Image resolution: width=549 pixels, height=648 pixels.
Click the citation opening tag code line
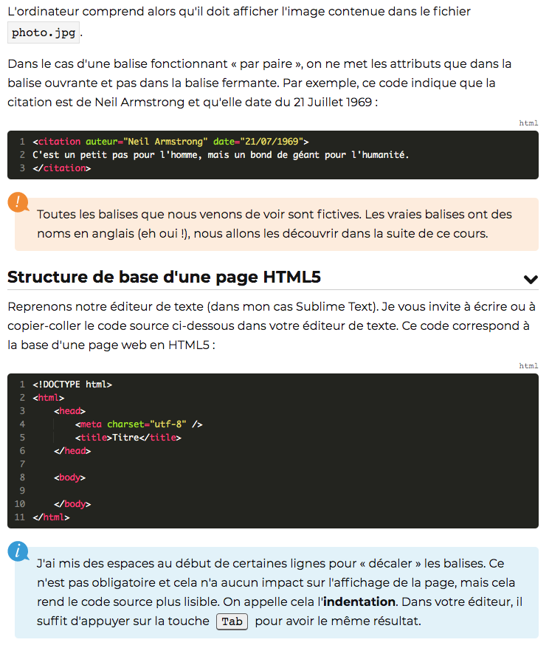[170, 142]
